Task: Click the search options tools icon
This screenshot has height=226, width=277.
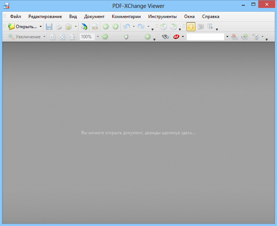Action: [x=256, y=37]
